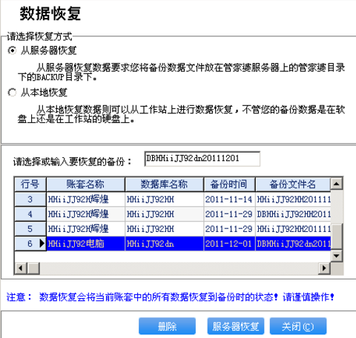Click the 关闭(C) button
The width and height of the screenshot is (356, 338).
(298, 326)
